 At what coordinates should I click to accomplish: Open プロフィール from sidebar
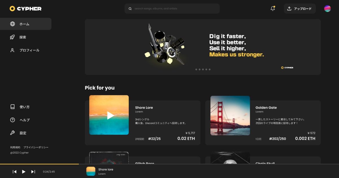click(x=29, y=50)
